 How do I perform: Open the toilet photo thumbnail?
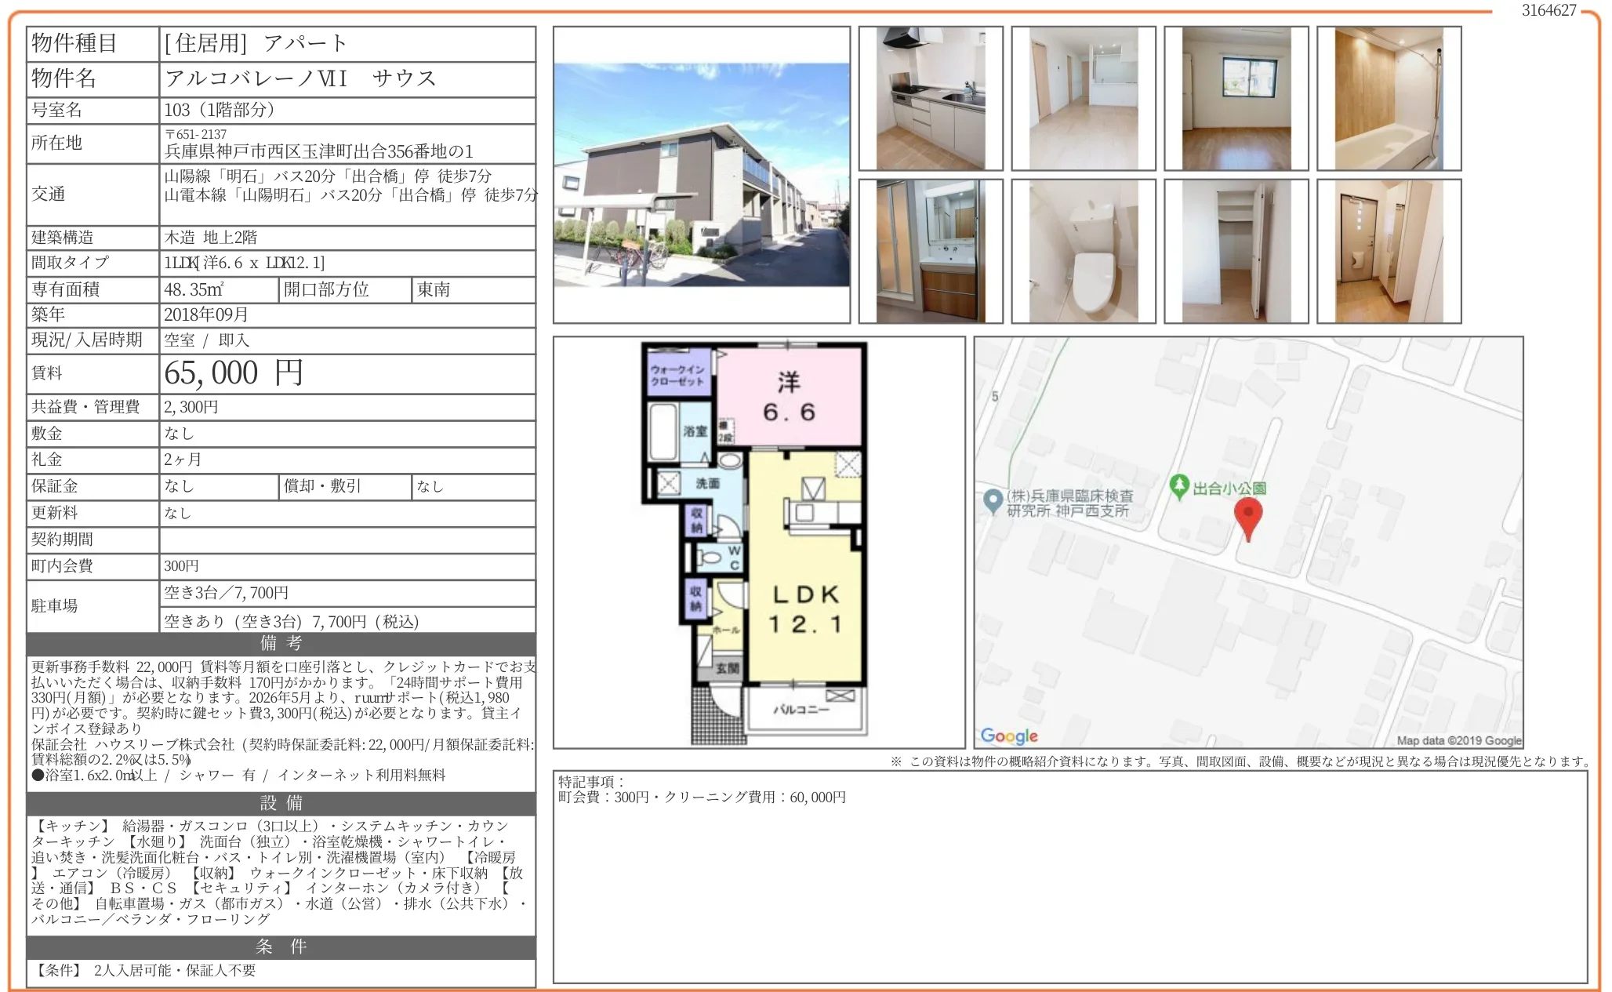1083,251
